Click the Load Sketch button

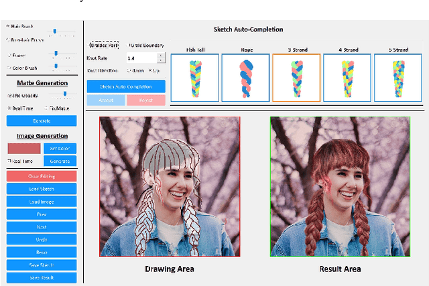coord(41,189)
